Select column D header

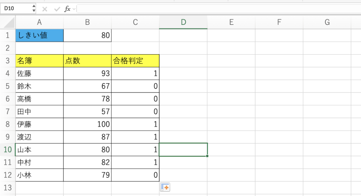tap(183, 22)
